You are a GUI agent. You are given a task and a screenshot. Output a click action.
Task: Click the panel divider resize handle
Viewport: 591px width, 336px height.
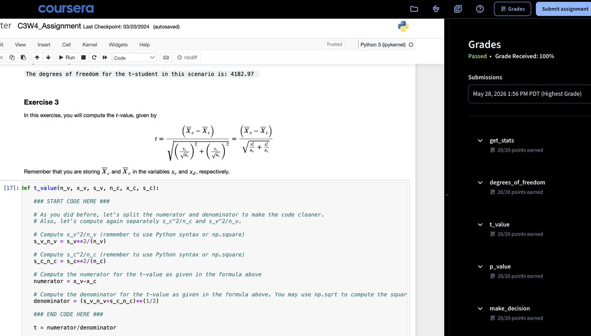coord(447,195)
